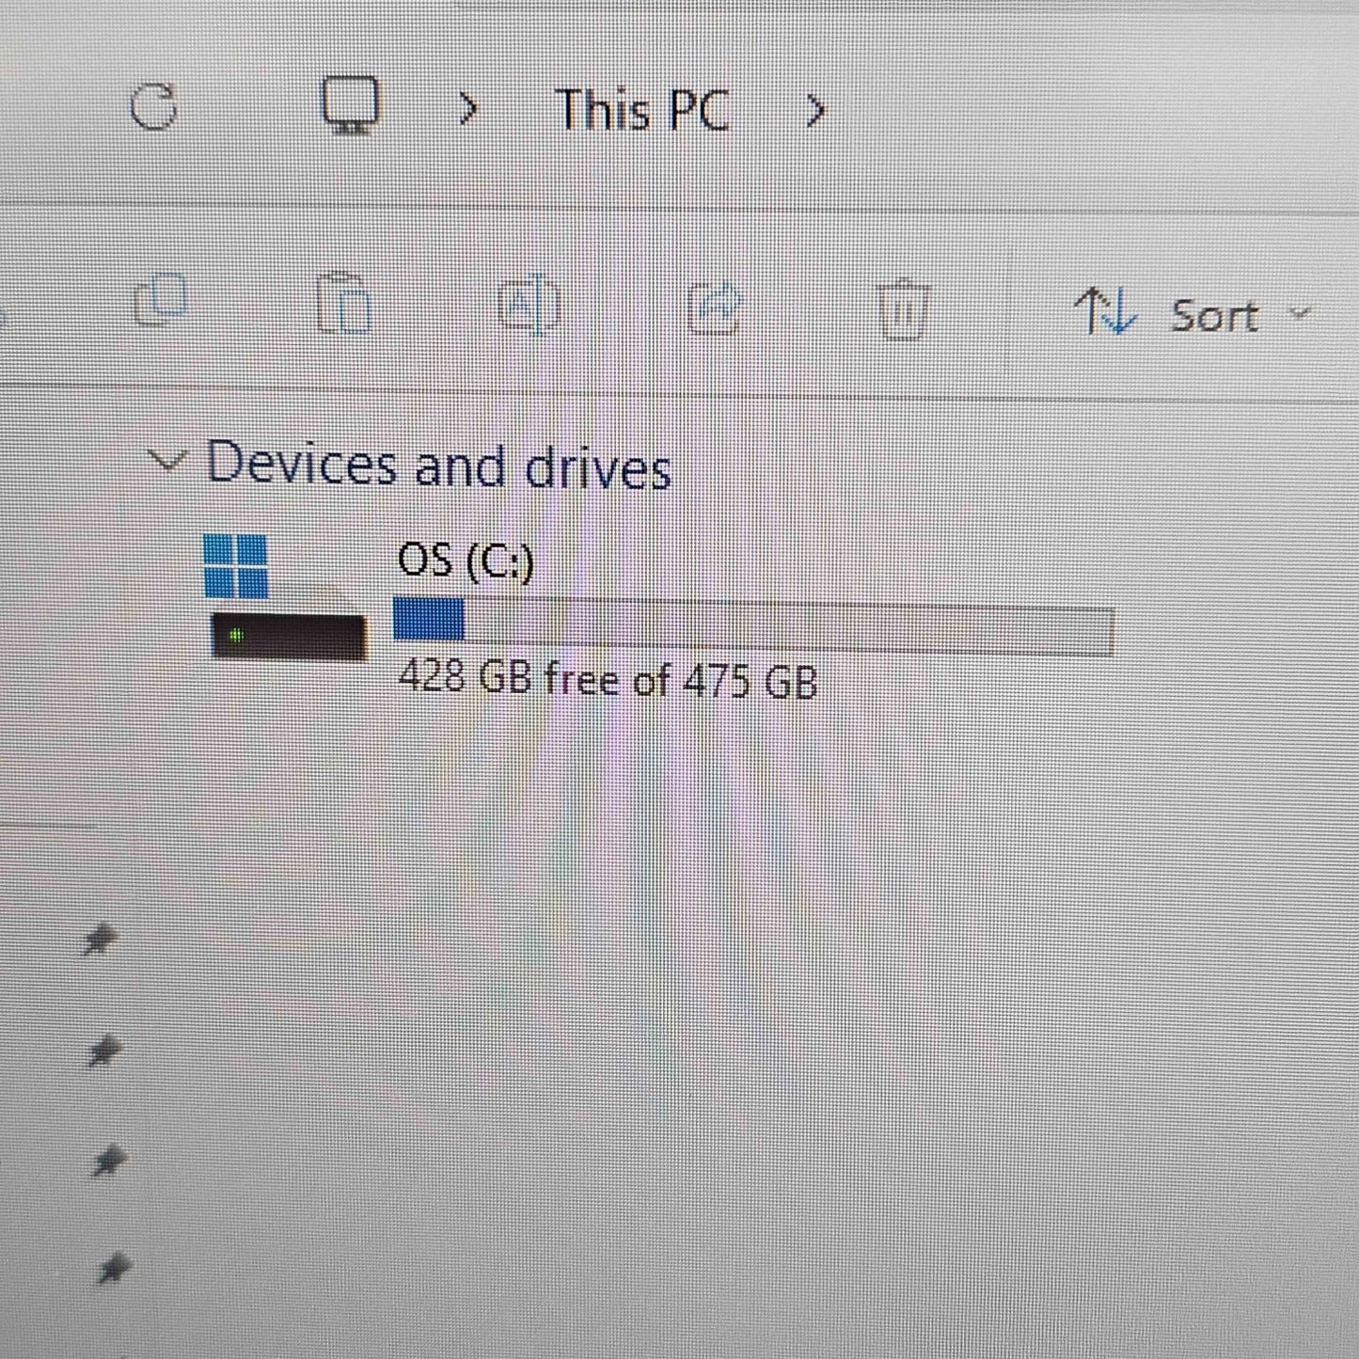Click the Refresh icon in the address bar
Image resolution: width=1359 pixels, height=1359 pixels.
tap(153, 106)
